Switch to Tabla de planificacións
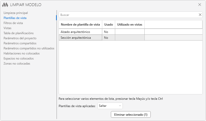 click(19, 33)
